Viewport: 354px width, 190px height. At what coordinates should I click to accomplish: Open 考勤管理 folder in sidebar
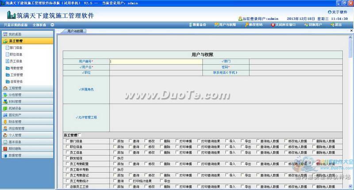click(x=15, y=68)
